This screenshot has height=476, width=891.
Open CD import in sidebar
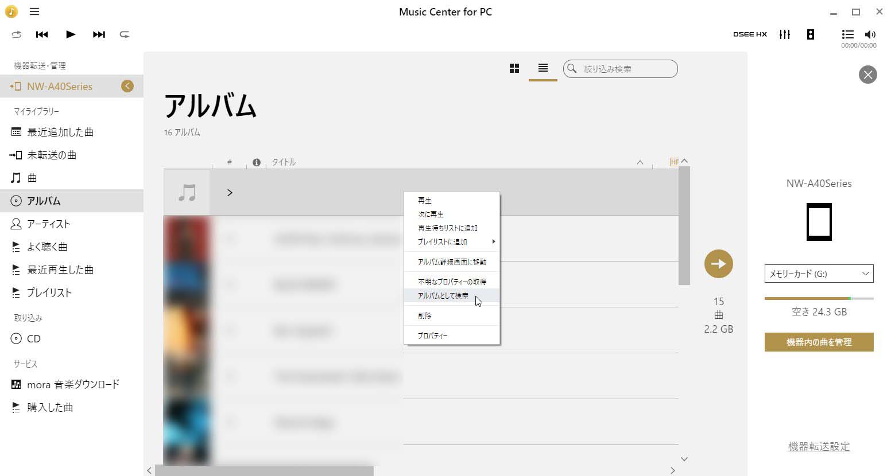click(x=72, y=338)
